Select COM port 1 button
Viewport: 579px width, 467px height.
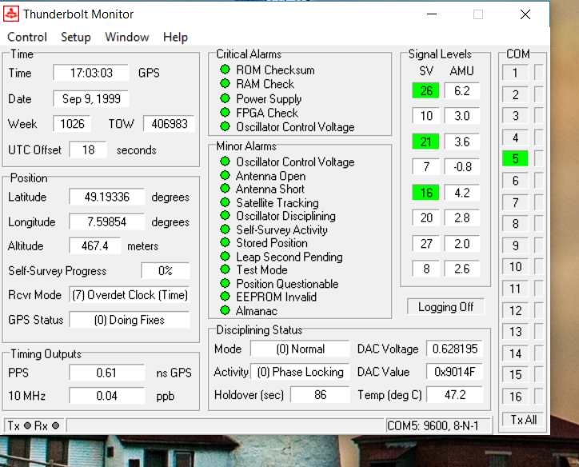(x=515, y=73)
